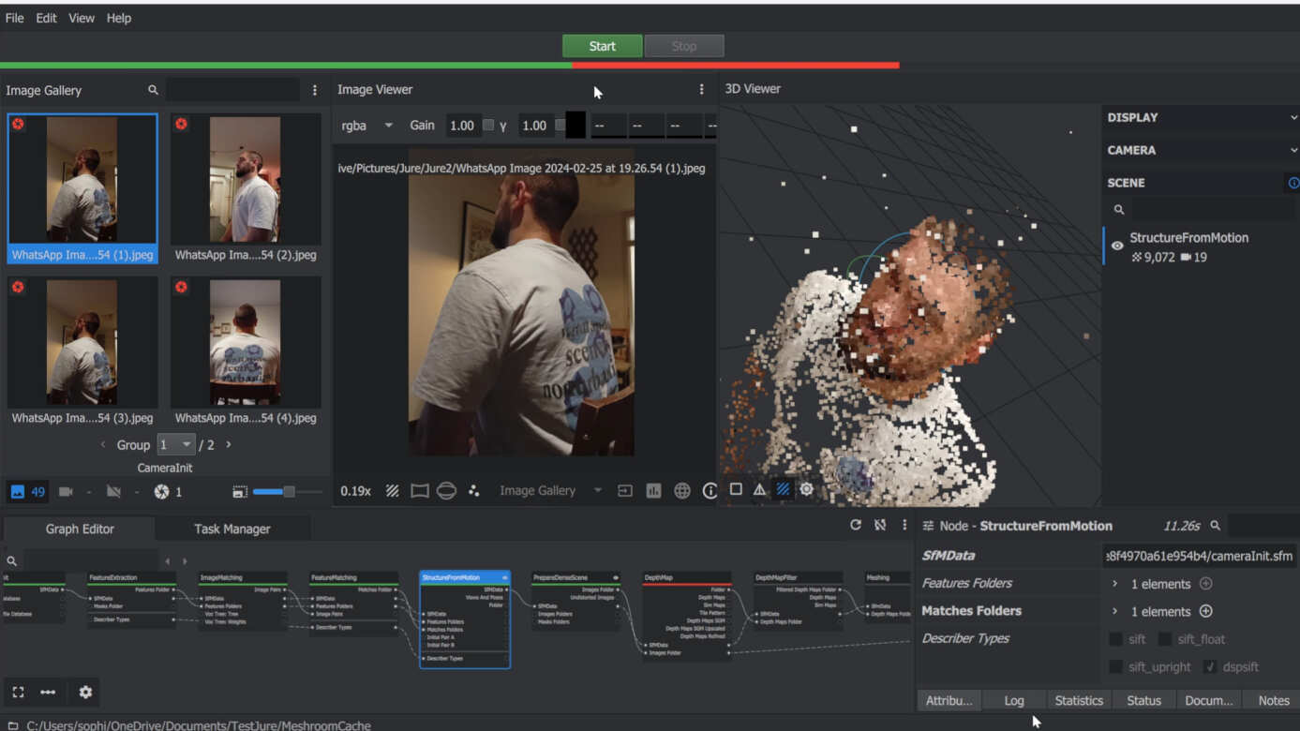The image size is (1300, 731).
Task: Click the reconstructed cameras icon in gallery footer
Action: (x=66, y=491)
